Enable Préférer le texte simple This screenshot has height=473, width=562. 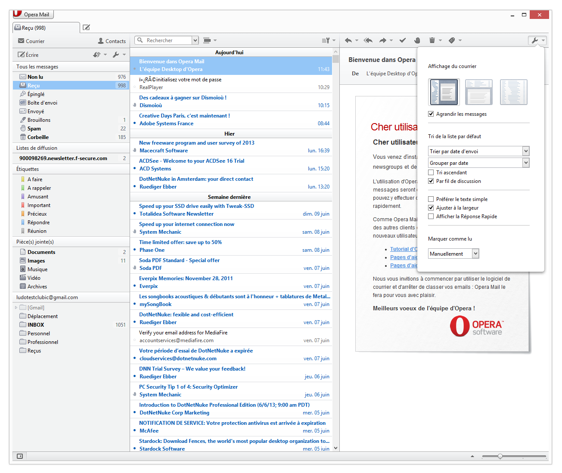pos(431,199)
